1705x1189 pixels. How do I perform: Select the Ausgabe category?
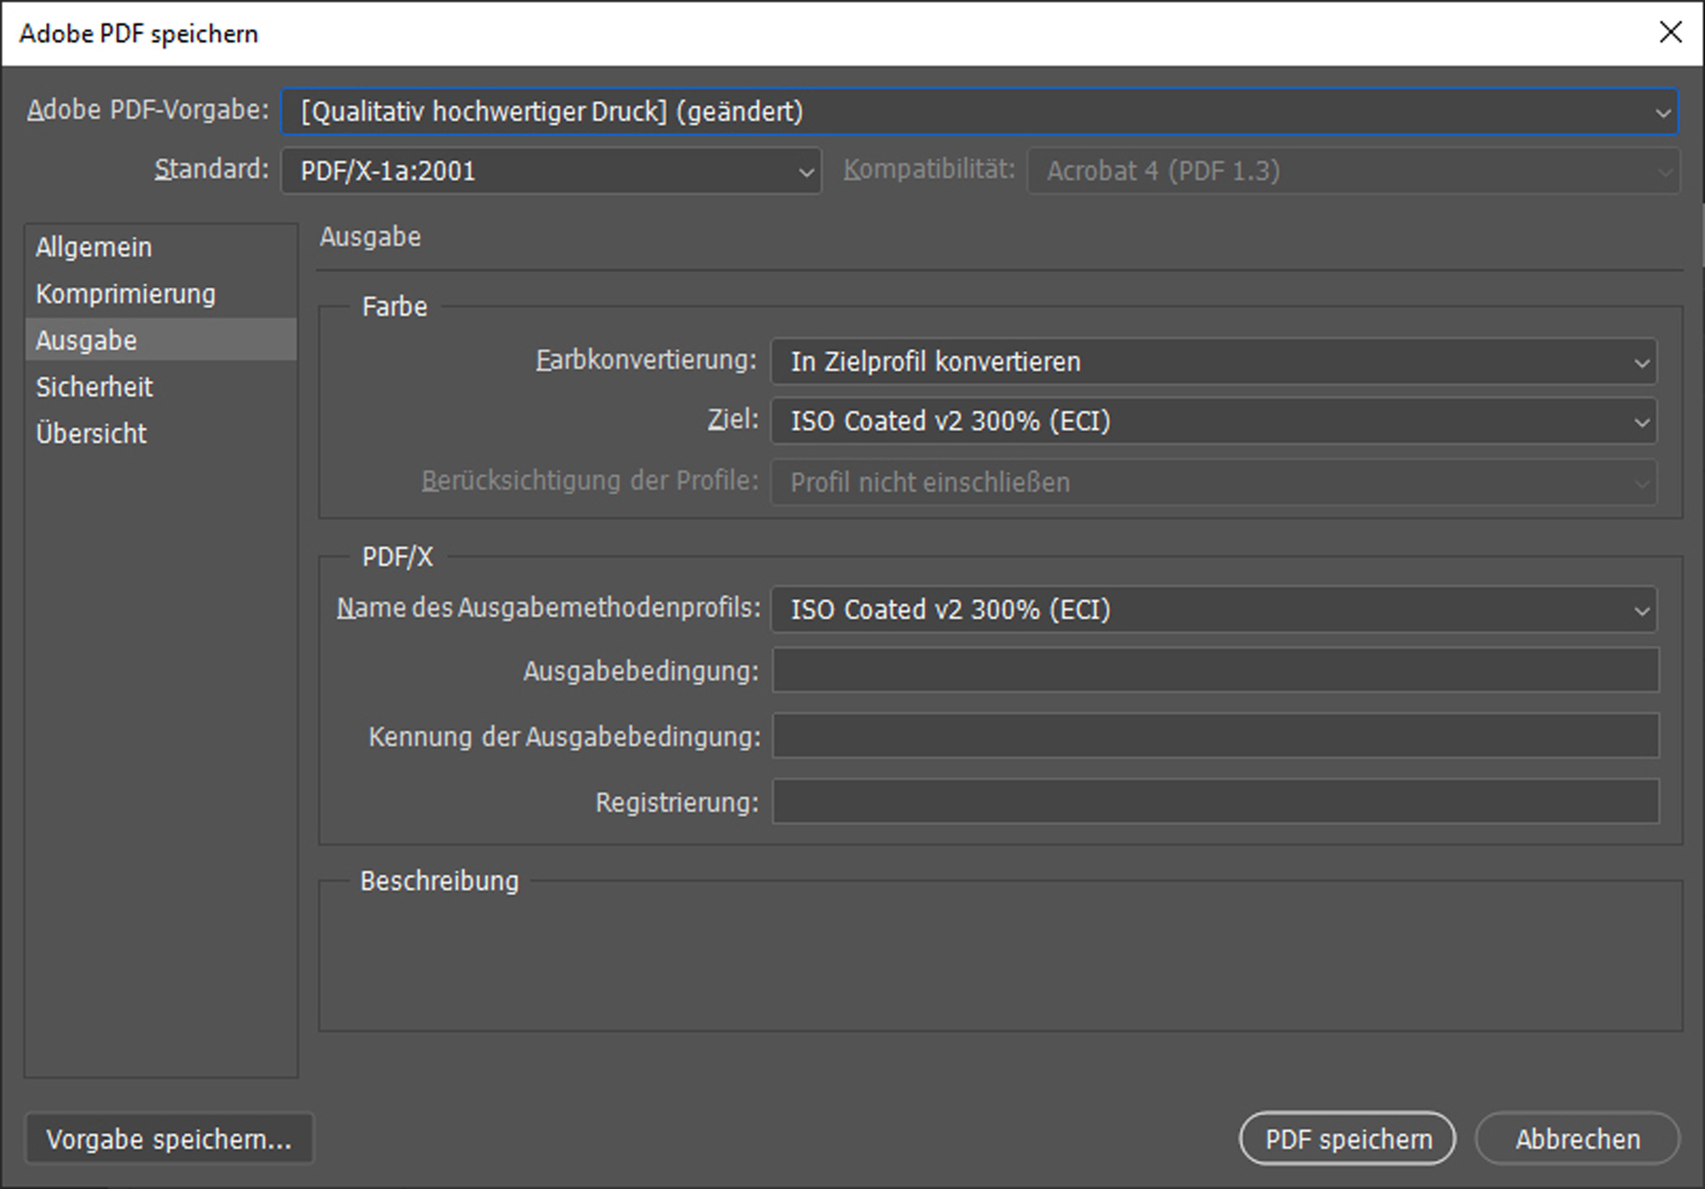click(x=161, y=340)
